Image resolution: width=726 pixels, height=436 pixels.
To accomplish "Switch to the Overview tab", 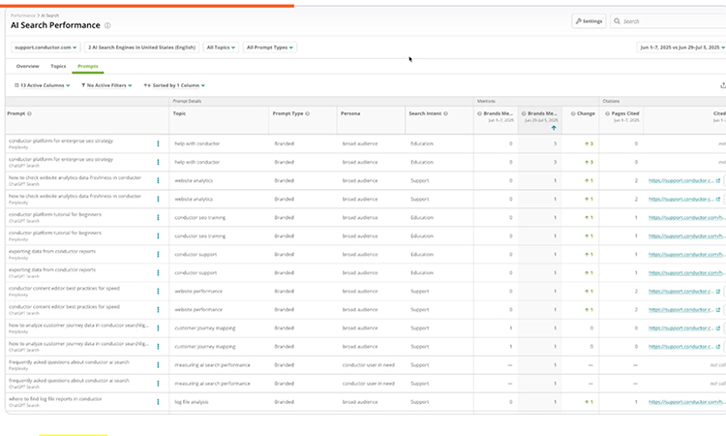I will point(28,66).
